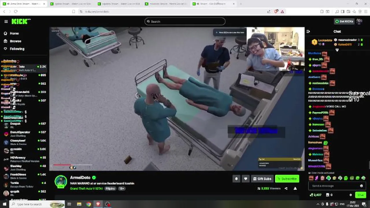
Task: Click the Kick logo
Action: coord(21,21)
